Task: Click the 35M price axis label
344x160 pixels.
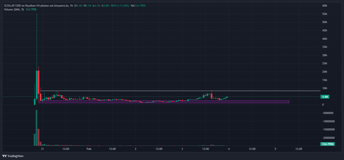Action: coord(325,47)
